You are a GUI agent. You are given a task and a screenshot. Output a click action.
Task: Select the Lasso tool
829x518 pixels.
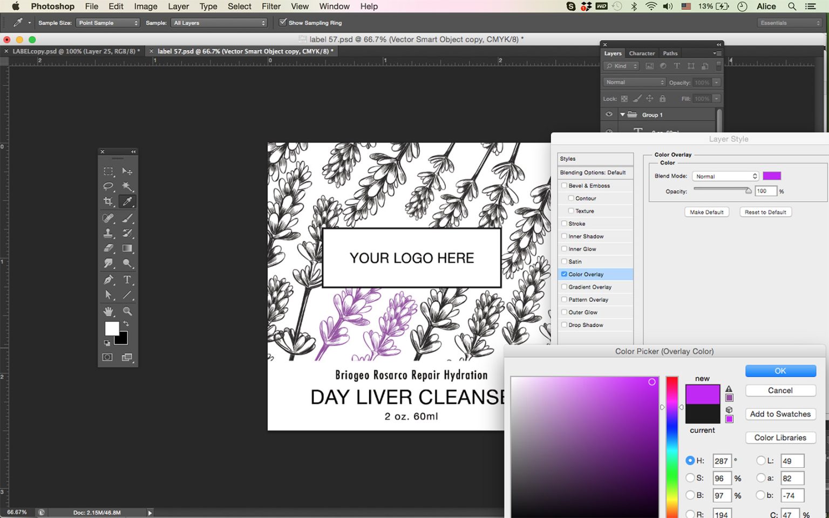108,186
